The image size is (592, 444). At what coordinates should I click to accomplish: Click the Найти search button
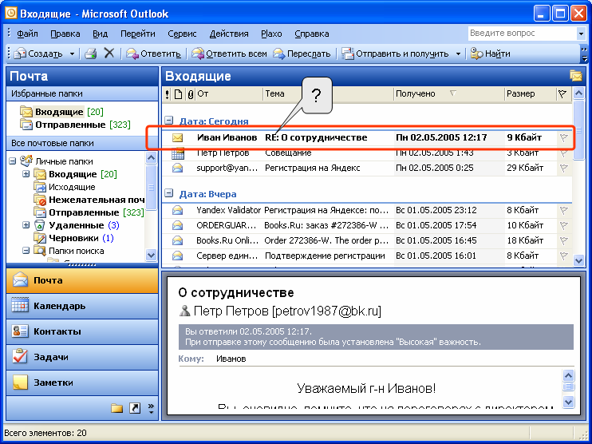[x=491, y=54]
